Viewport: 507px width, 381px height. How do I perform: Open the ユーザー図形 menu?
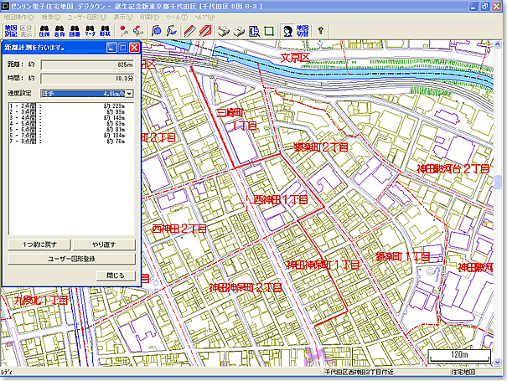[x=87, y=17]
